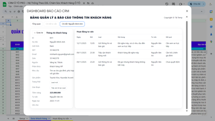The width and height of the screenshot is (215, 121).
Task: Open the all sheets list icon
Action: click(13, 118)
